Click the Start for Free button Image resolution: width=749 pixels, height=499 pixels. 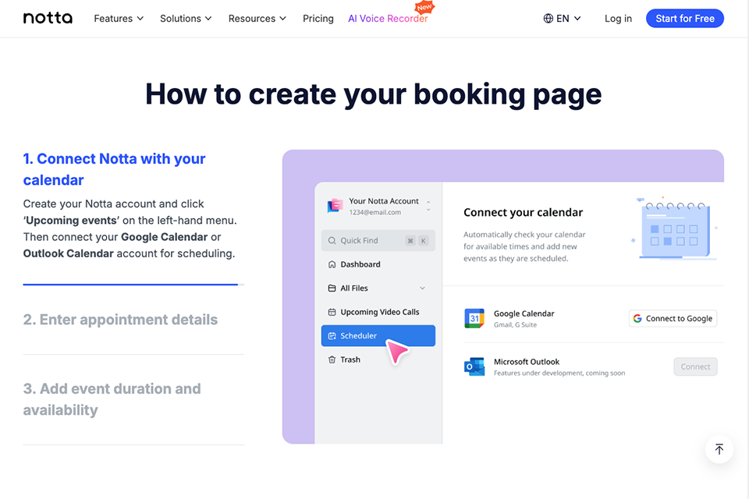pos(684,19)
